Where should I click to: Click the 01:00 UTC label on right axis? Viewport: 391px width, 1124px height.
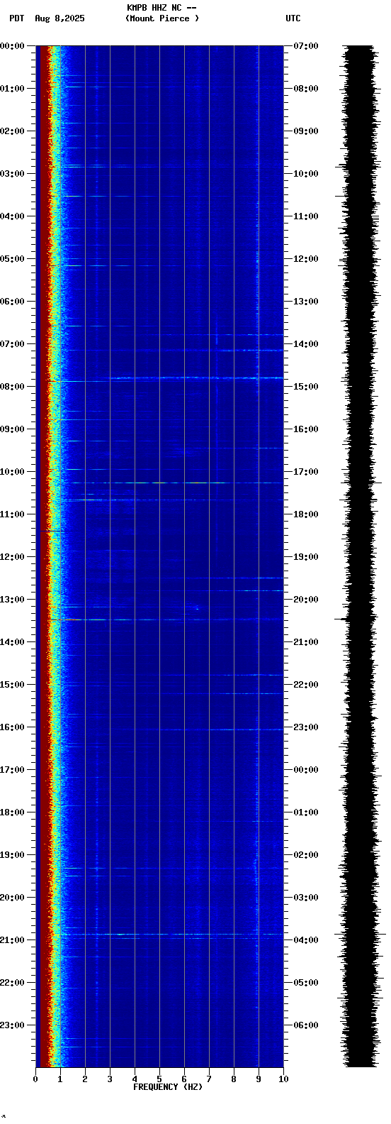pyautogui.click(x=306, y=812)
